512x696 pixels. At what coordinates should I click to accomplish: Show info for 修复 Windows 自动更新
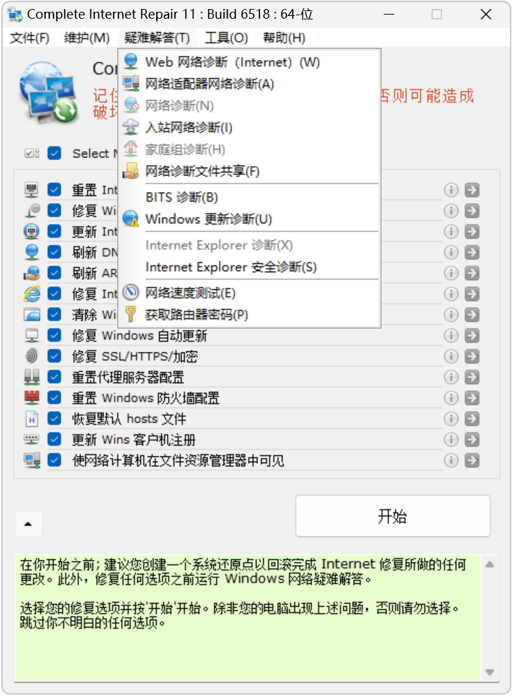pyautogui.click(x=451, y=336)
